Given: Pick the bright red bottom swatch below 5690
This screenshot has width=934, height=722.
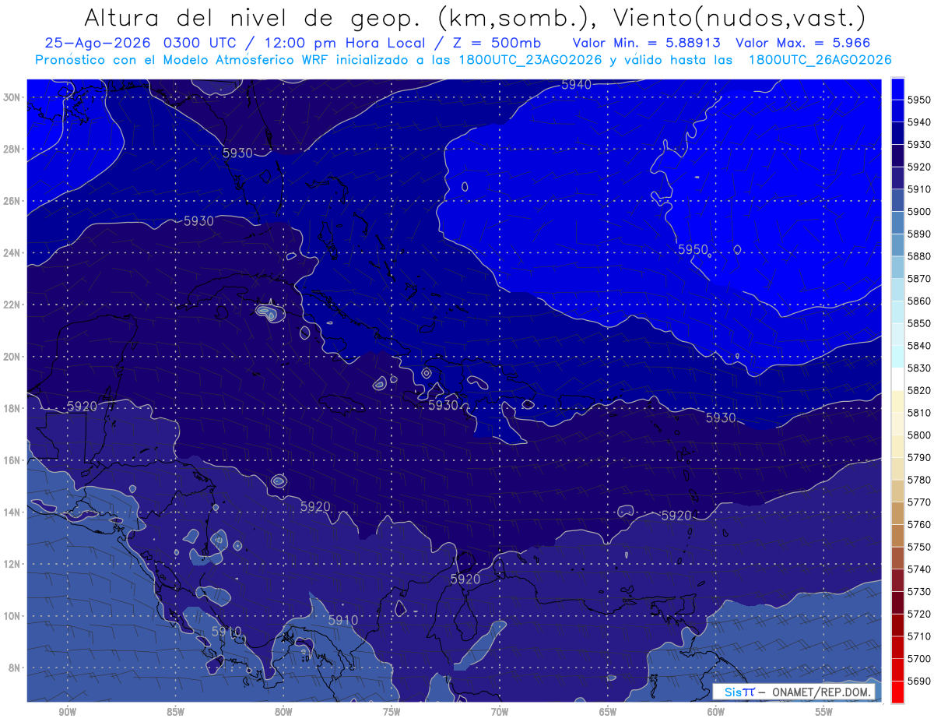Looking at the screenshot, I should pos(897,692).
